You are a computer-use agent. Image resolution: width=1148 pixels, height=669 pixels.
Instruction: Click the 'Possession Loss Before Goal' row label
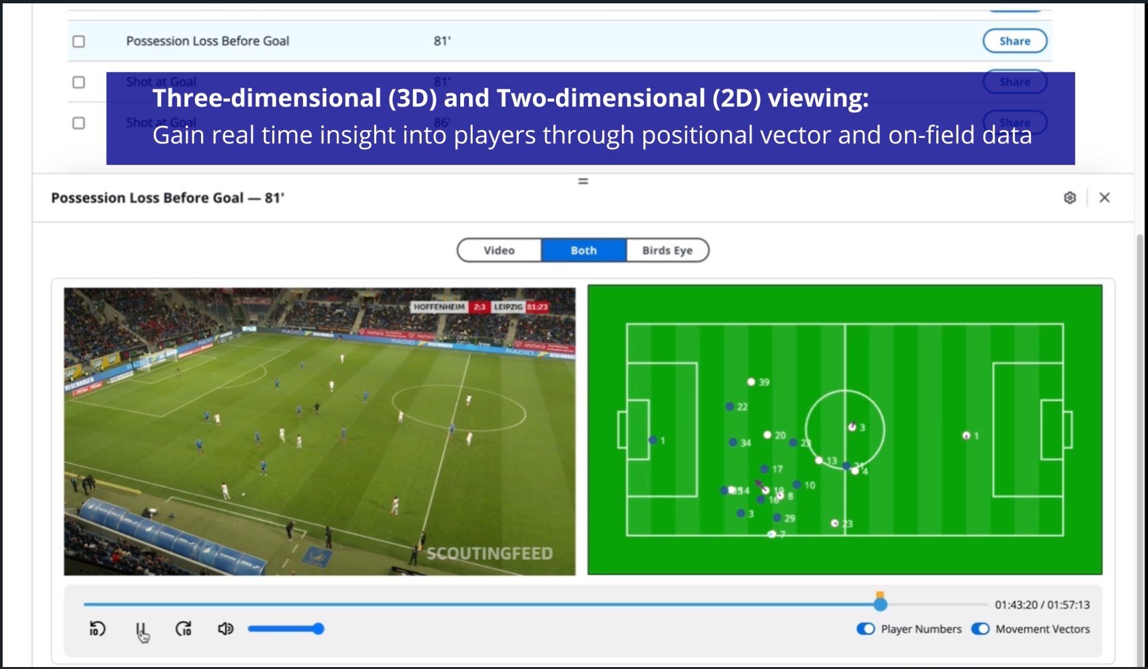click(x=208, y=41)
